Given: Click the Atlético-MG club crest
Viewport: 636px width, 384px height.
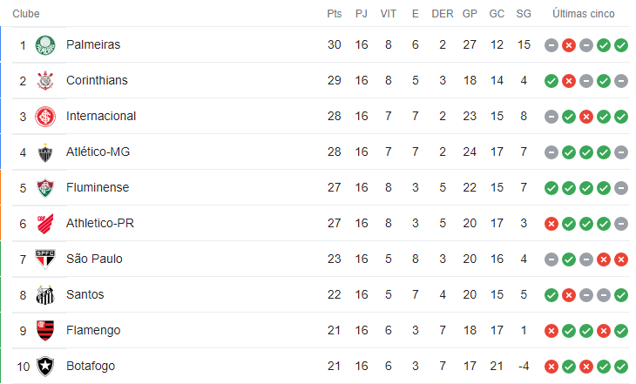Looking at the screenshot, I should pyautogui.click(x=45, y=152).
